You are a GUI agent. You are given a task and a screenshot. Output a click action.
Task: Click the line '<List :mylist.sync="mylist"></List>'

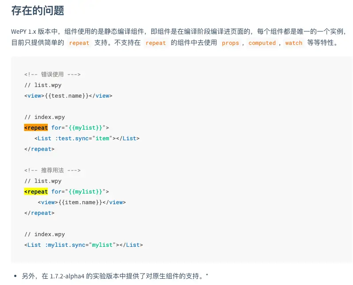[x=84, y=245]
